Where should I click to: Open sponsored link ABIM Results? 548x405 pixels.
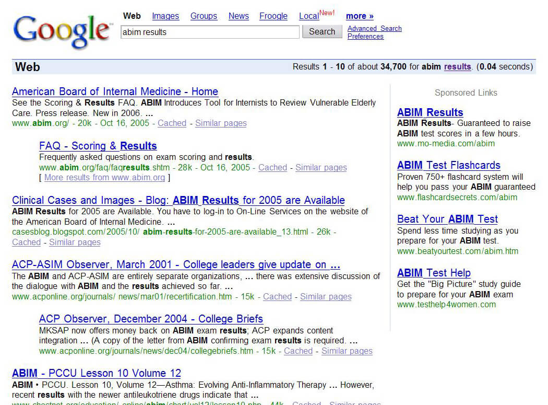pyautogui.click(x=430, y=112)
